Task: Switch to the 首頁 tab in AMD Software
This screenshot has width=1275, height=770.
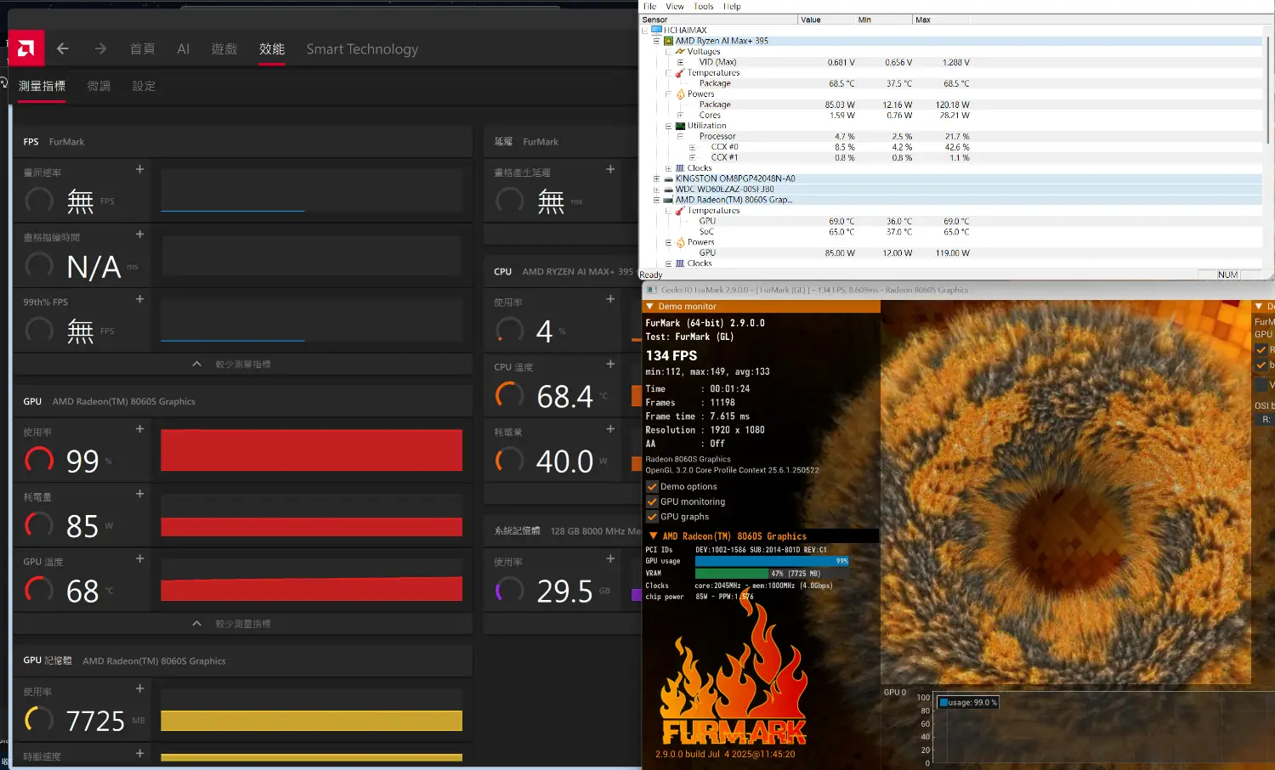Action: pyautogui.click(x=142, y=49)
